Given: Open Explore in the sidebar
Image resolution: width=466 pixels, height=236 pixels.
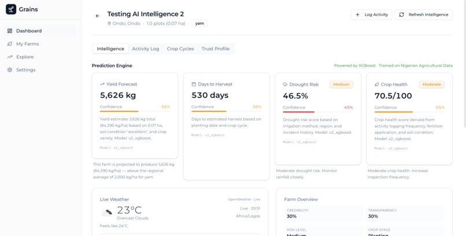Looking at the screenshot, I should [x=39, y=57].
